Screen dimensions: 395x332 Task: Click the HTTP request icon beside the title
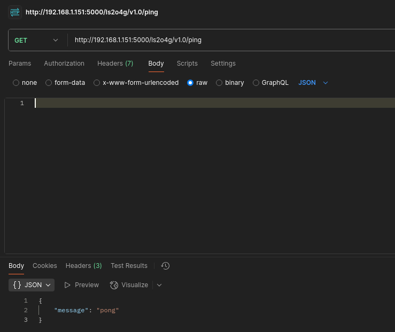[x=15, y=12]
